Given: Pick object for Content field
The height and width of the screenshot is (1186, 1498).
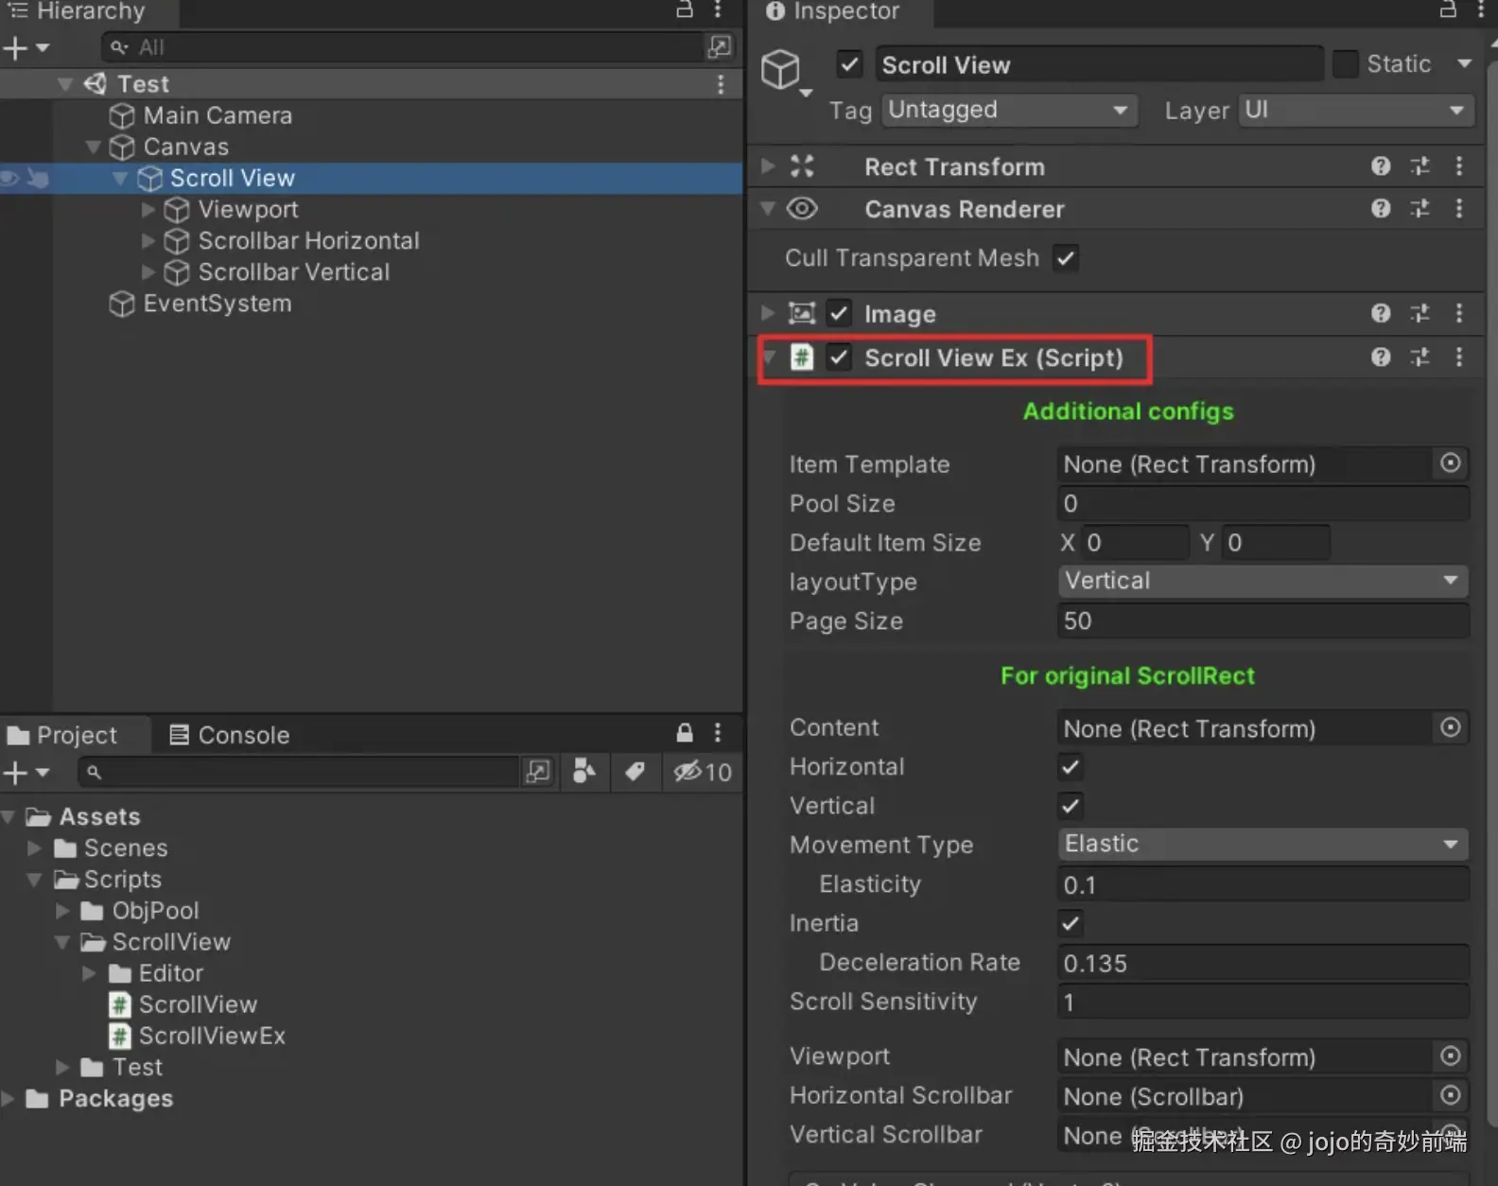Looking at the screenshot, I should (1451, 727).
